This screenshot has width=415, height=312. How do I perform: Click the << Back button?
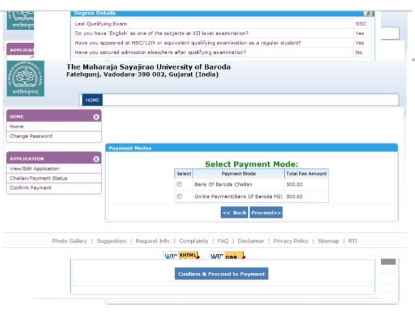click(234, 212)
